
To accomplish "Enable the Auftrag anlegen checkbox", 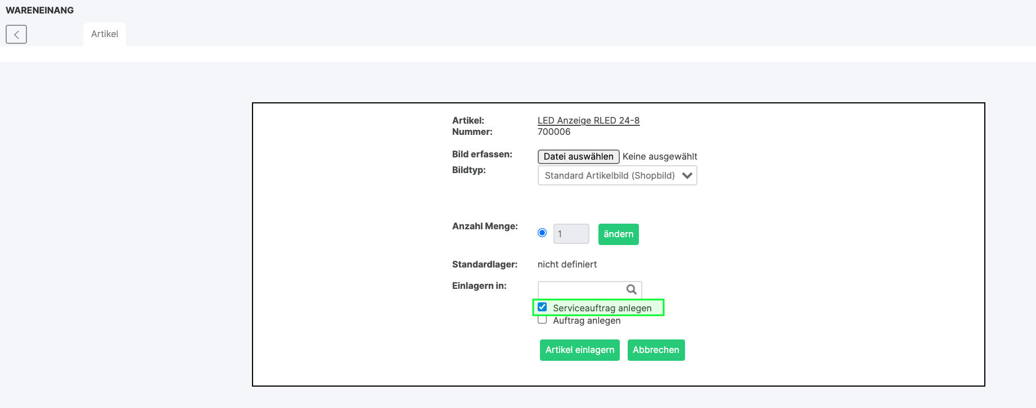I will (x=542, y=320).
